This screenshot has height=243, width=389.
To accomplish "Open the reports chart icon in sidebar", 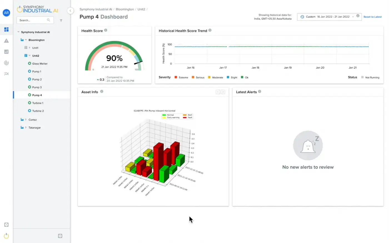I will click(6, 52).
